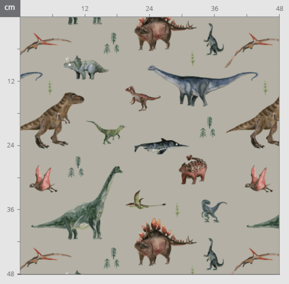Click the 36 mark on the left ruler
The width and height of the screenshot is (289, 284).
tap(10, 209)
